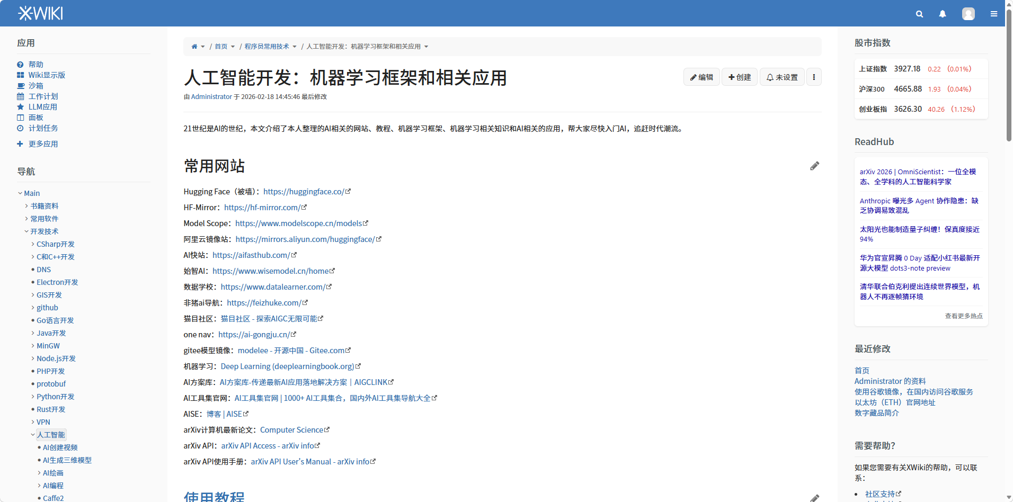1013x502 pixels.
Task: Collapse the 开发技术 tree node
Action: [26, 231]
